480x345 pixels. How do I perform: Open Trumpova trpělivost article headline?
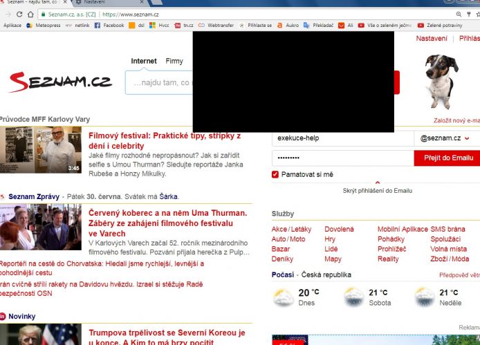coord(167,337)
